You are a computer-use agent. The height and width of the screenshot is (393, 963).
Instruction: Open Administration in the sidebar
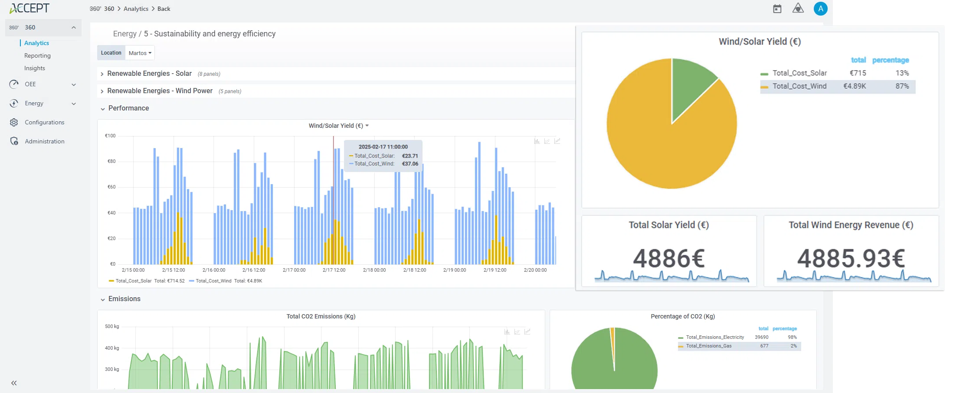tap(45, 141)
